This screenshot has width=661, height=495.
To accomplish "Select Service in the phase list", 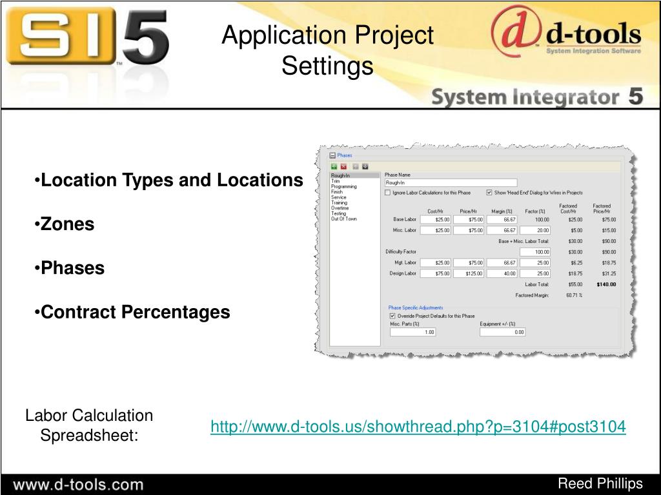I will (x=338, y=197).
